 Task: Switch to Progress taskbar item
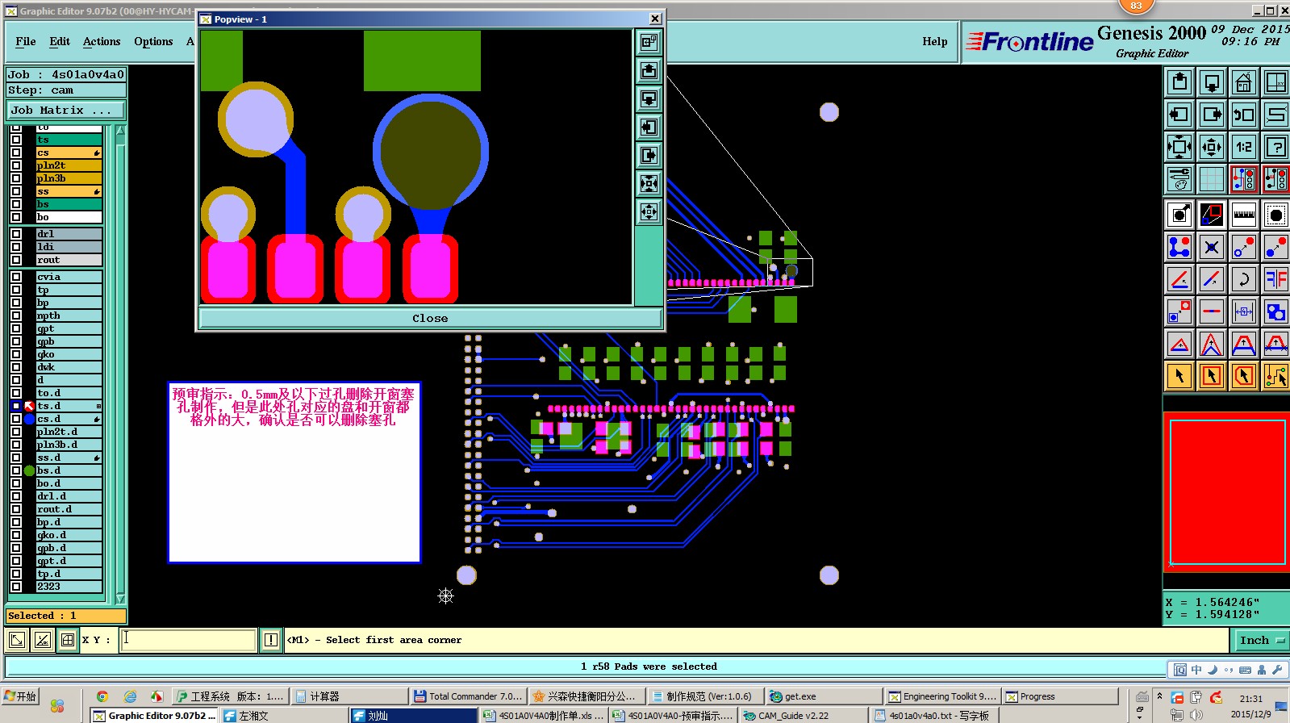point(1061,696)
